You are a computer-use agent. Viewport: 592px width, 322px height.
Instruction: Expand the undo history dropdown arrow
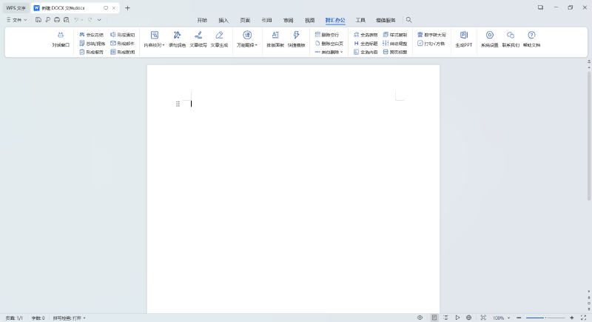click(x=82, y=20)
